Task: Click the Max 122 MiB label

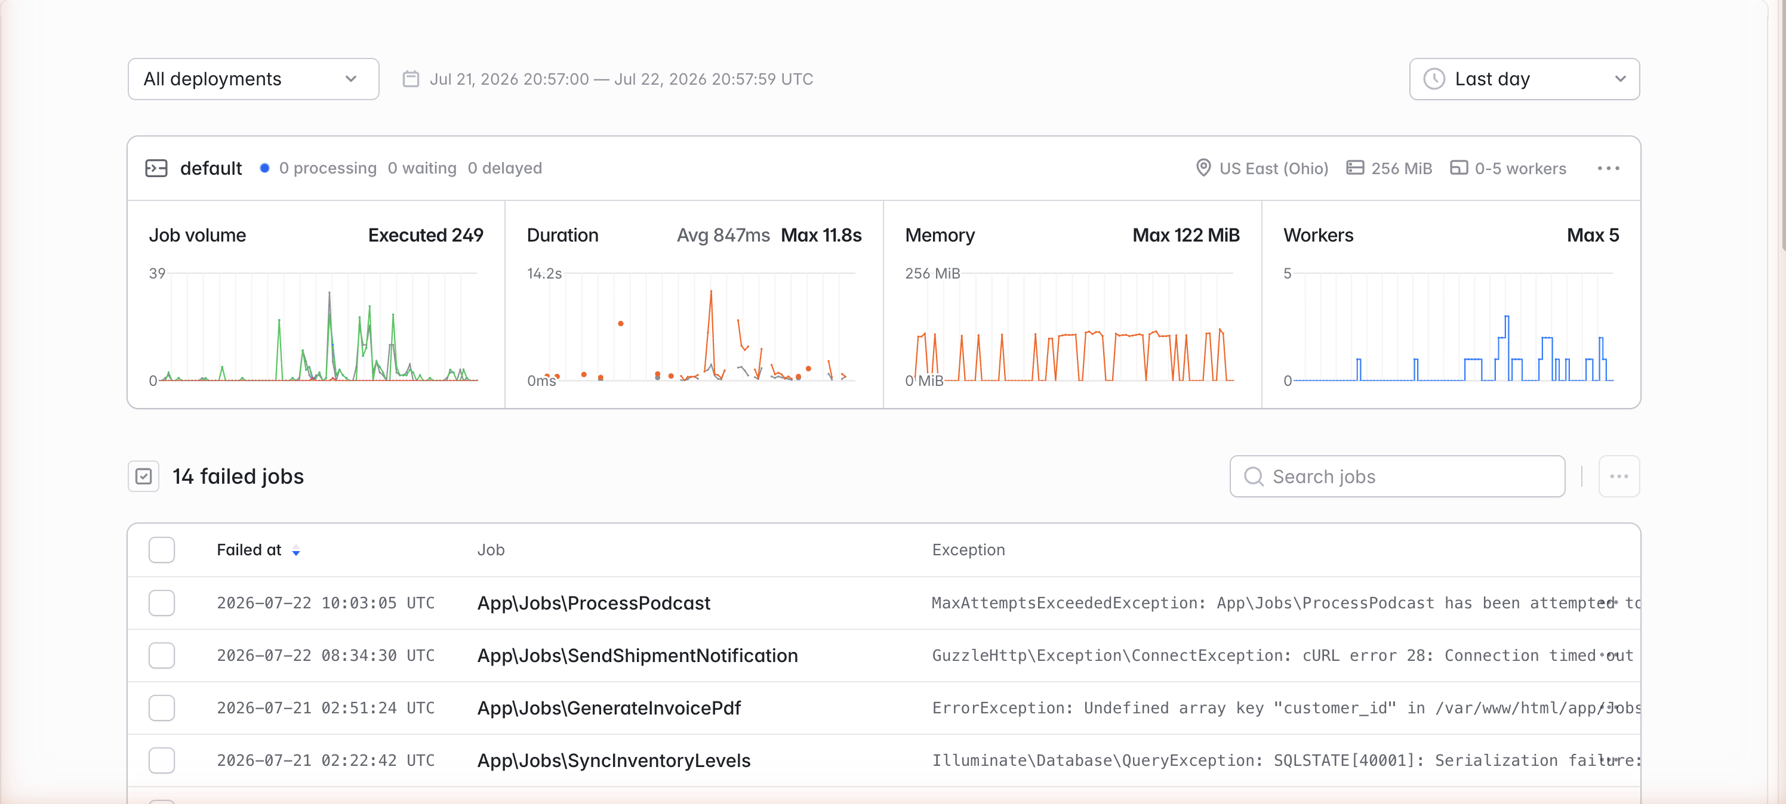Action: 1185,236
